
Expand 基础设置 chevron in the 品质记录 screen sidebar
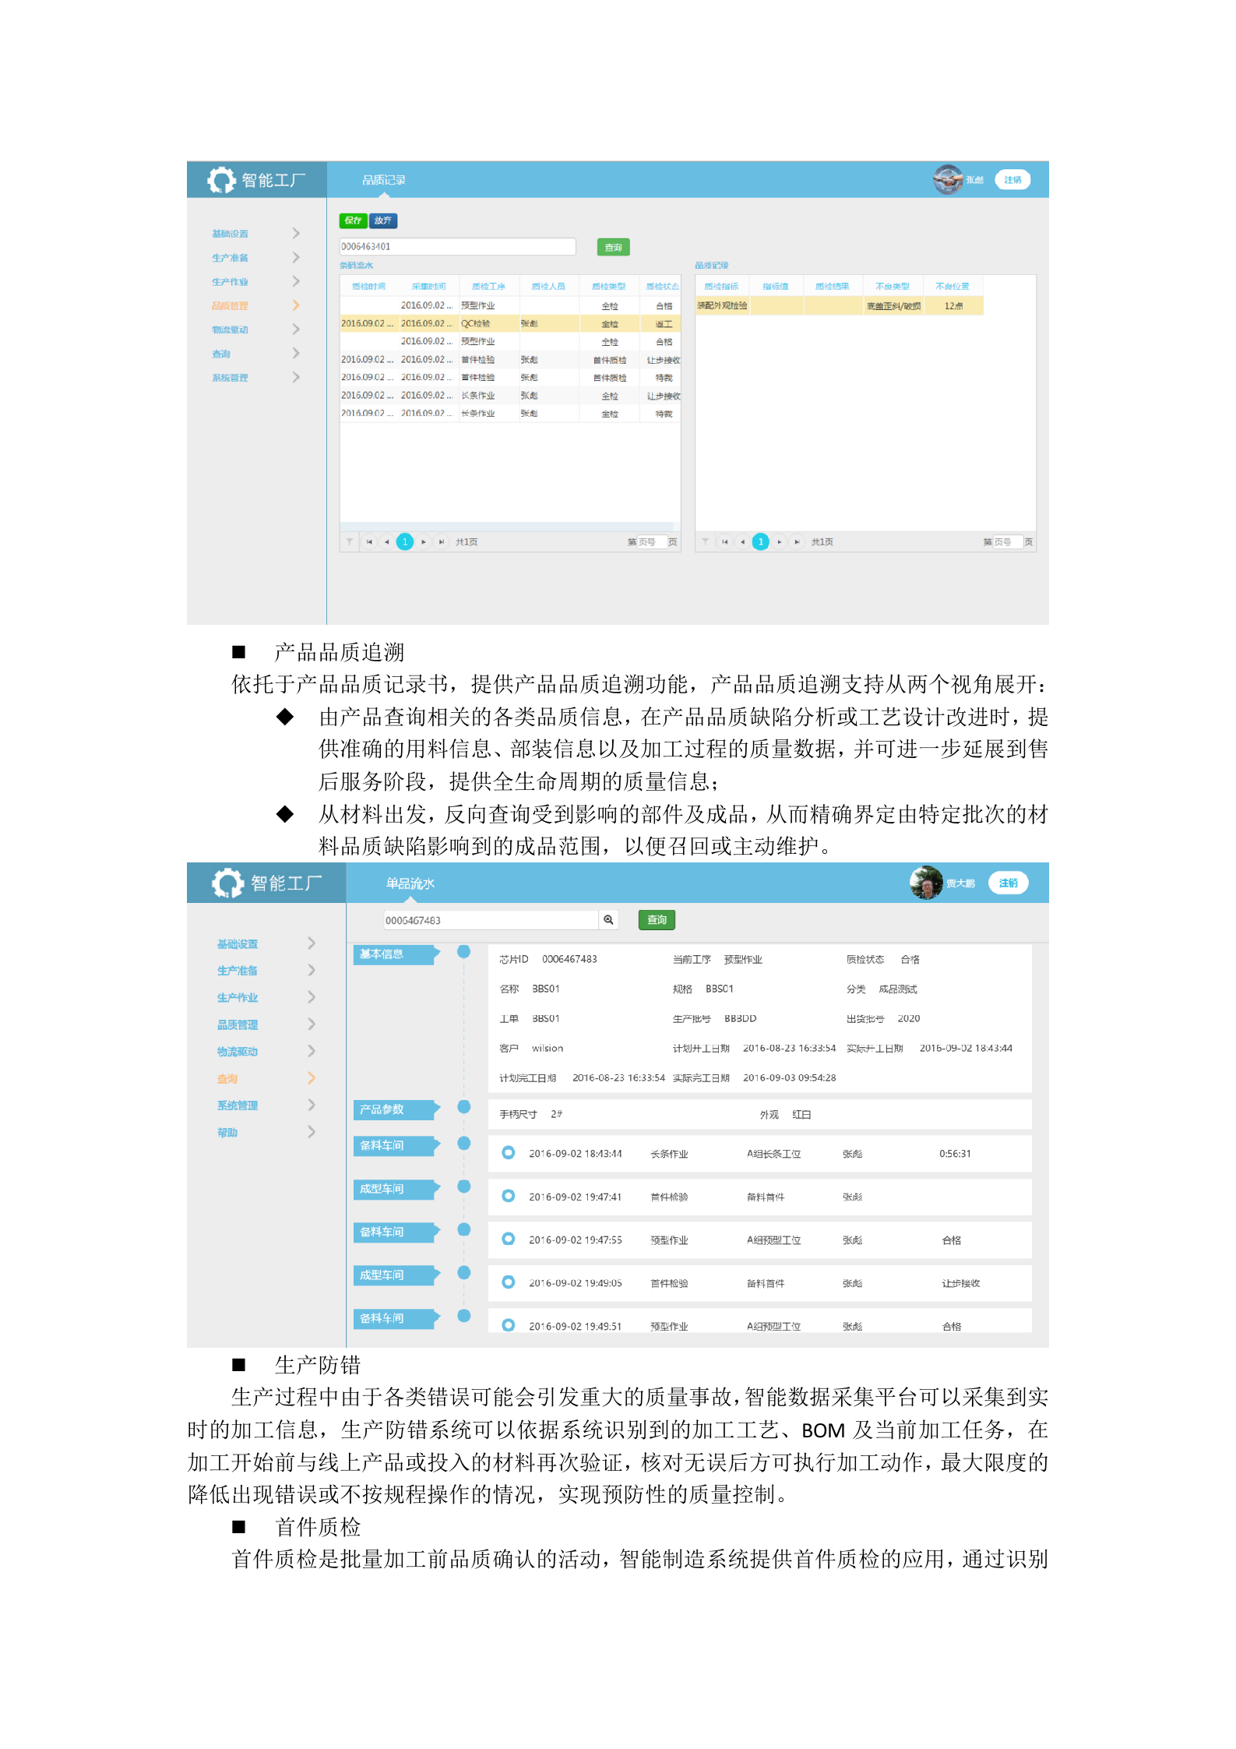tap(296, 233)
